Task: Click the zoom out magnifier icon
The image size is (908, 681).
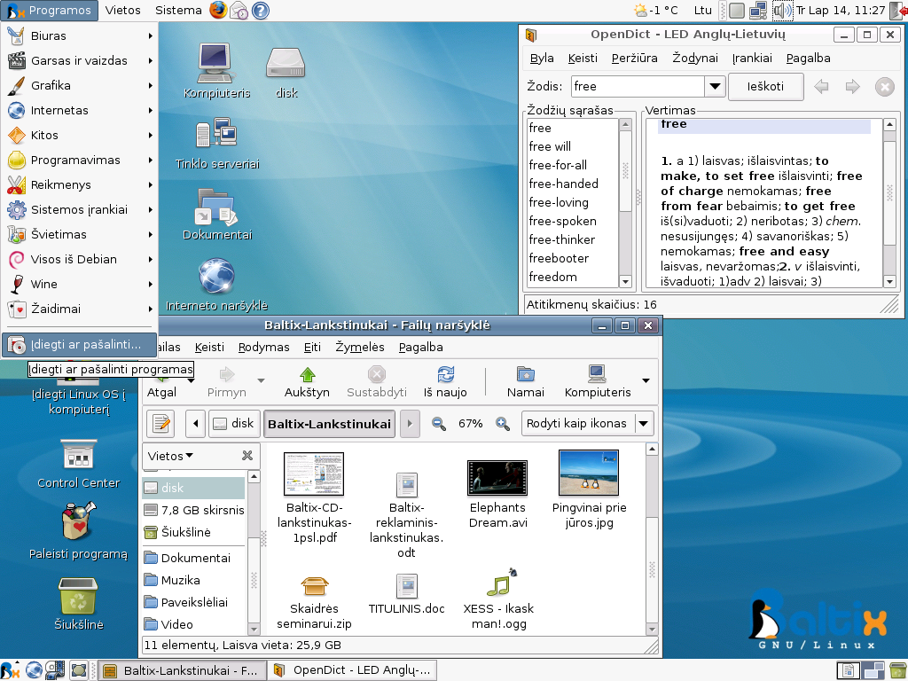Action: (438, 424)
